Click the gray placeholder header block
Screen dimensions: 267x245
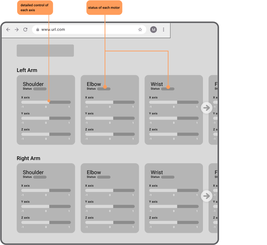(x=45, y=50)
